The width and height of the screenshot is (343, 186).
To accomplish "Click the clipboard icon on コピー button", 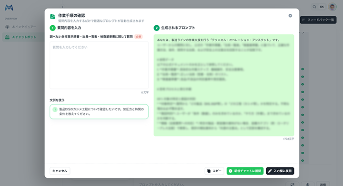I will pos(209,171).
